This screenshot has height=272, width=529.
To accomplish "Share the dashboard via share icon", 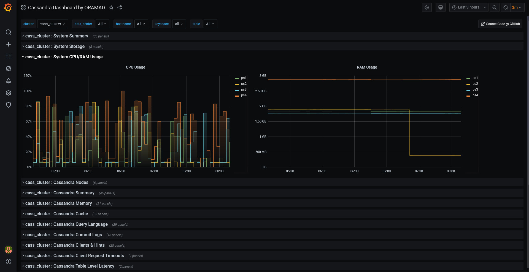I will pos(120,7).
